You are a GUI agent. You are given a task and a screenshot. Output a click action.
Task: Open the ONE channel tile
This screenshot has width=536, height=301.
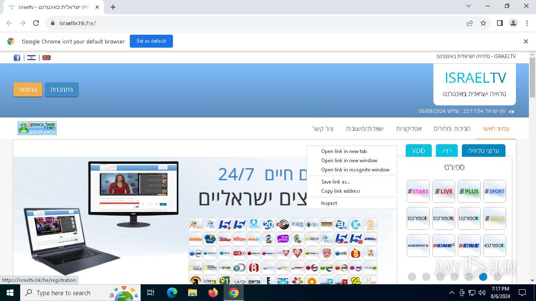click(x=469, y=246)
